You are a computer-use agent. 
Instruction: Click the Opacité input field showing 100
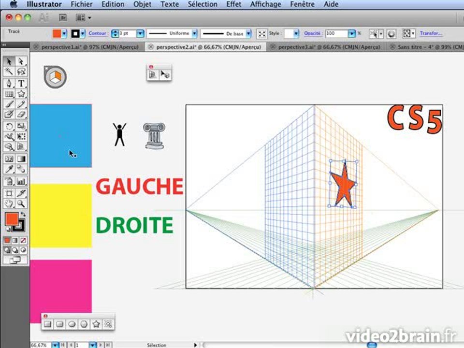point(336,33)
